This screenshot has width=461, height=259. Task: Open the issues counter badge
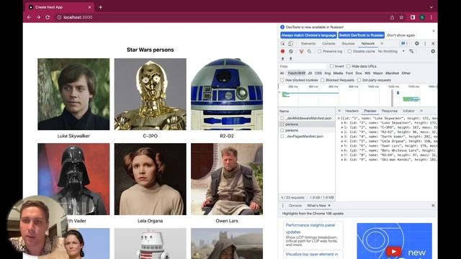pos(404,43)
